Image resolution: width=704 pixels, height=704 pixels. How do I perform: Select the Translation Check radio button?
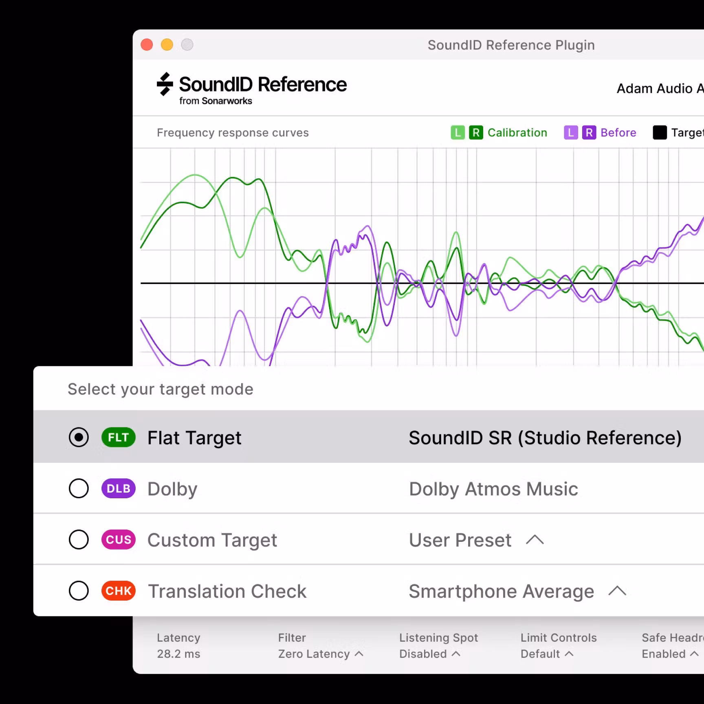[79, 591]
